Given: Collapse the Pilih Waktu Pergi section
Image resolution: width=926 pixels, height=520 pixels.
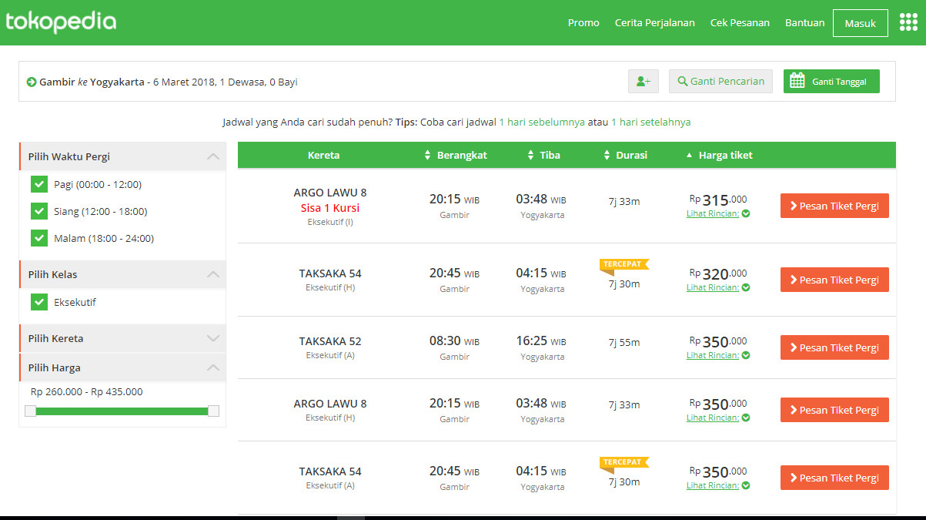Looking at the screenshot, I should (x=213, y=156).
